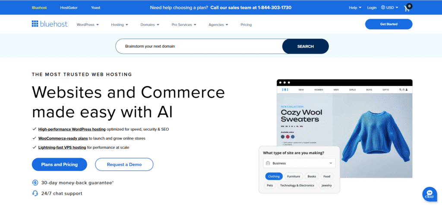Screen dimensions: 442x205
Task: Click the Plans and Pricing button
Action: (x=59, y=164)
